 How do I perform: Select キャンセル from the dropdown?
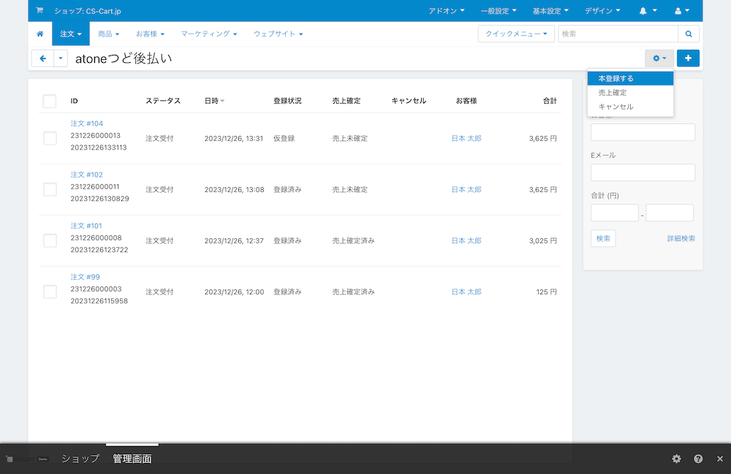(x=630, y=107)
